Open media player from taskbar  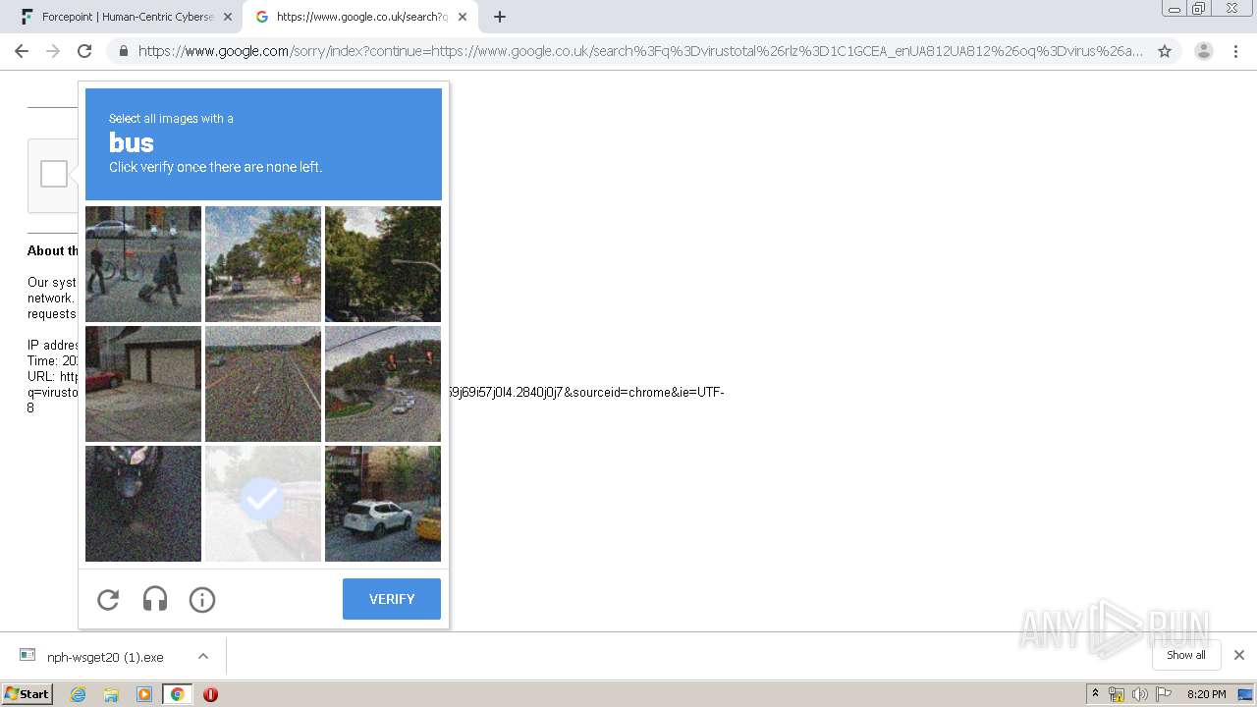click(x=144, y=694)
